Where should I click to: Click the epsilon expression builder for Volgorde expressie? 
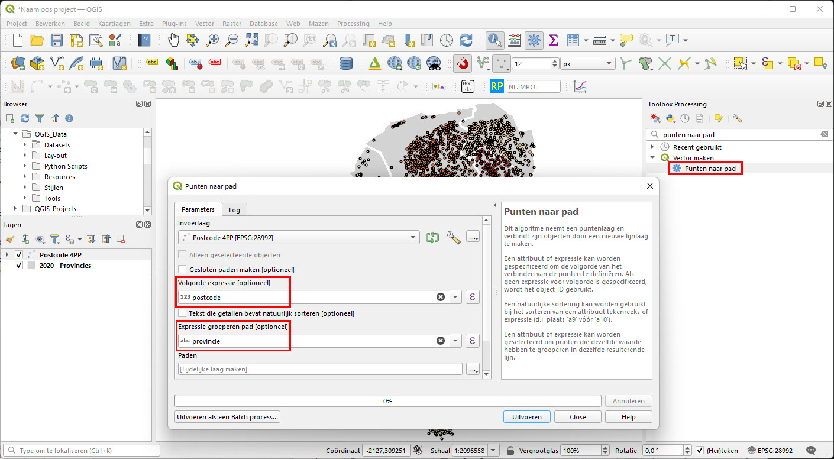[472, 297]
